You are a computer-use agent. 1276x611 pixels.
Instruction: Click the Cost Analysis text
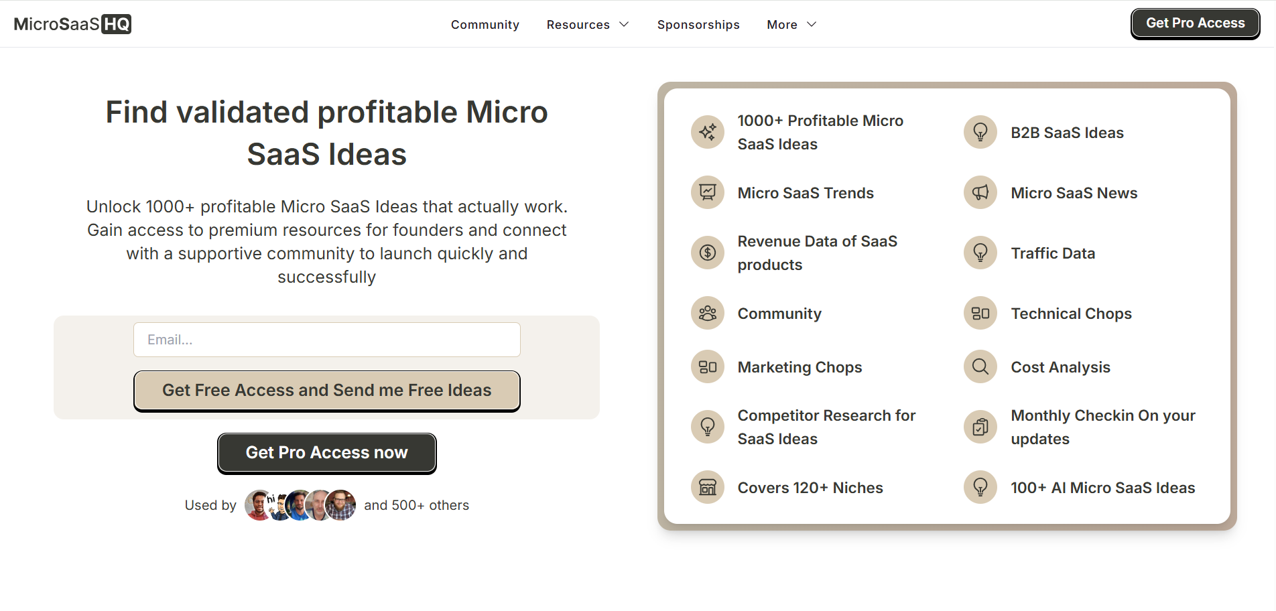[x=1060, y=367]
